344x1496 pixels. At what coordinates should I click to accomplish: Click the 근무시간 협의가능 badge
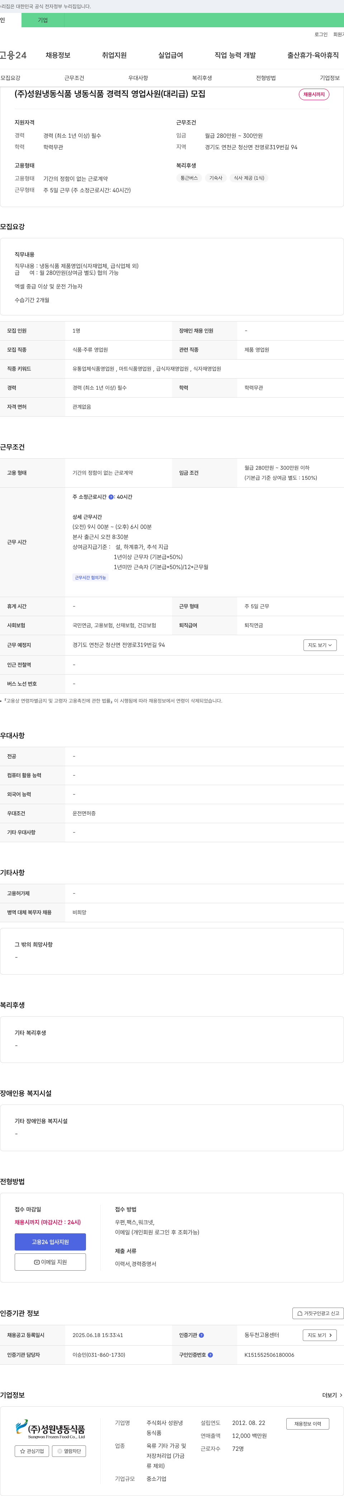coord(91,578)
